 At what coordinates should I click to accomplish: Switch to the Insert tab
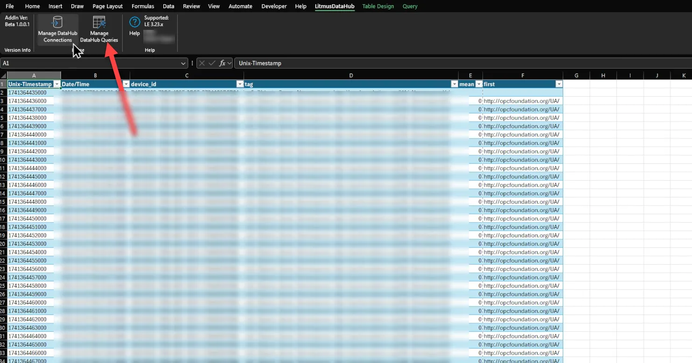[56, 6]
